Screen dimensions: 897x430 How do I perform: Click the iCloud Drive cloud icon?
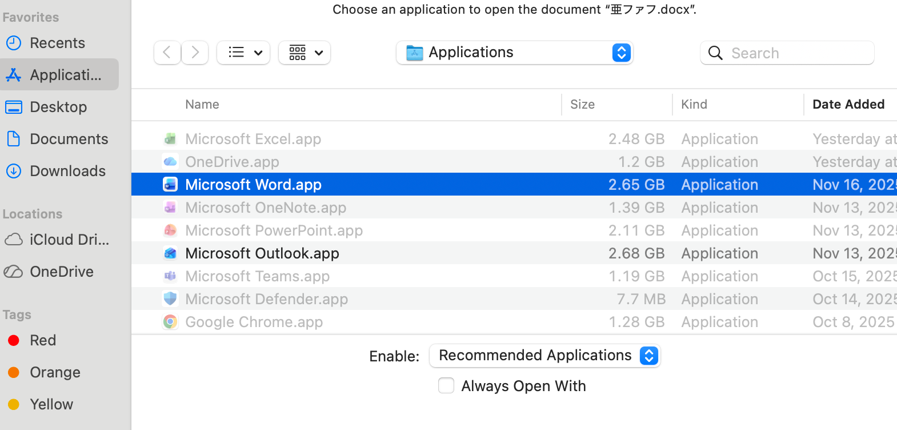pos(14,240)
